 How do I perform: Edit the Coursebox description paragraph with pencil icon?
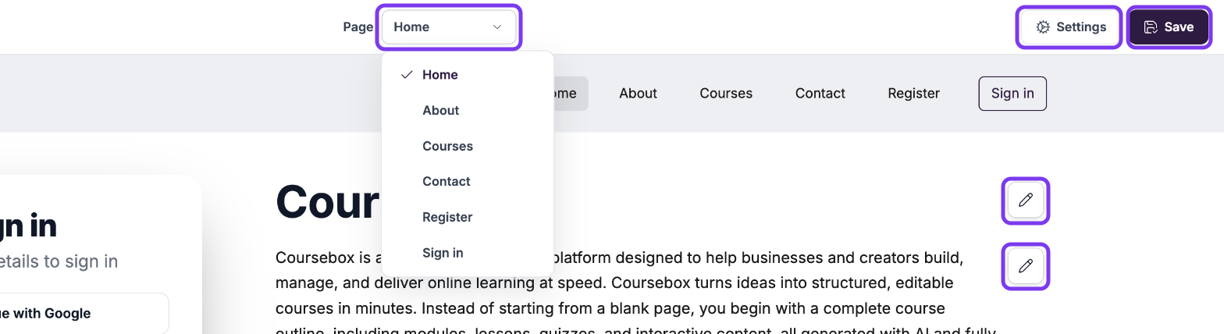pos(1026,266)
